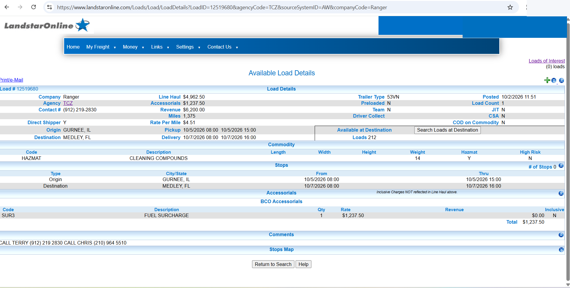The height and width of the screenshot is (288, 570).
Task: Click Search Loads at Destination button
Action: [447, 130]
